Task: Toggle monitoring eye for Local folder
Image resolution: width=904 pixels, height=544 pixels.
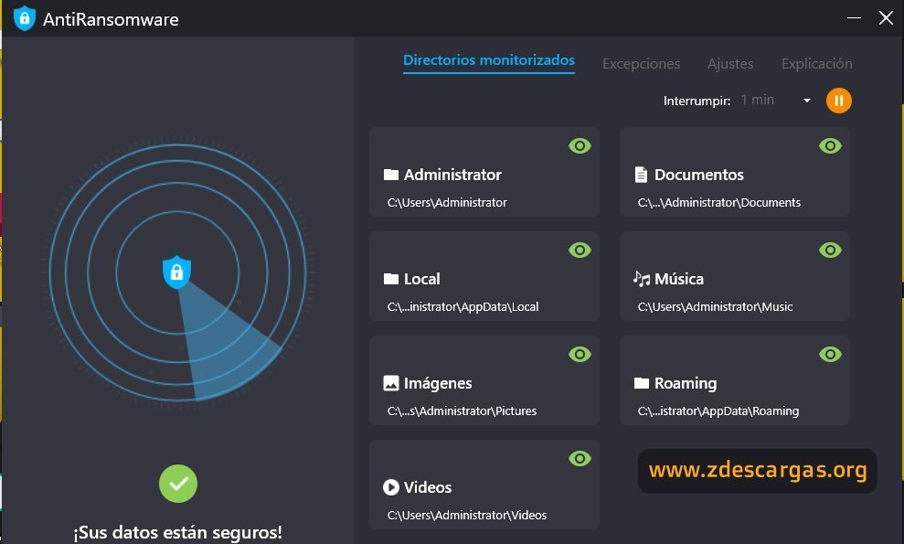Action: coord(580,251)
